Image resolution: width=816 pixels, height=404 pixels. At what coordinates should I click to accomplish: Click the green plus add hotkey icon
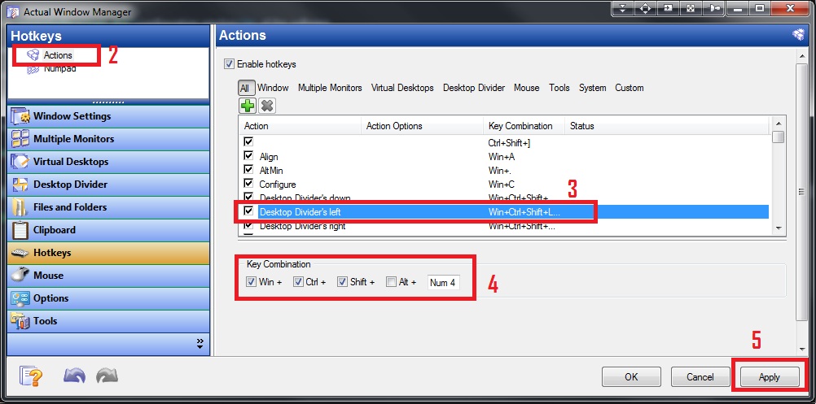pos(248,106)
